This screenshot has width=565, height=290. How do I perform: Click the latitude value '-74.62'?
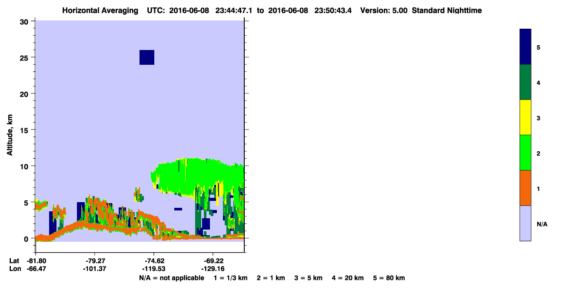[153, 261]
